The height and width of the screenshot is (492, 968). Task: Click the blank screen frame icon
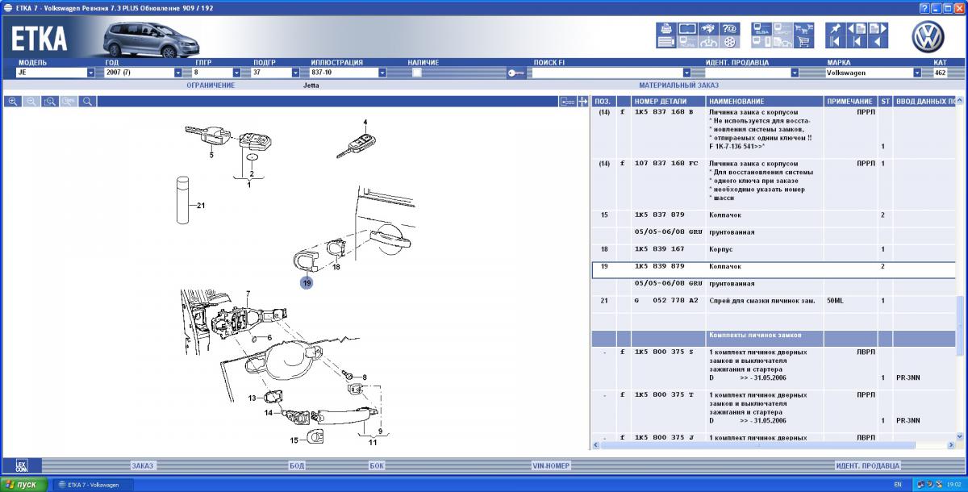point(687,29)
